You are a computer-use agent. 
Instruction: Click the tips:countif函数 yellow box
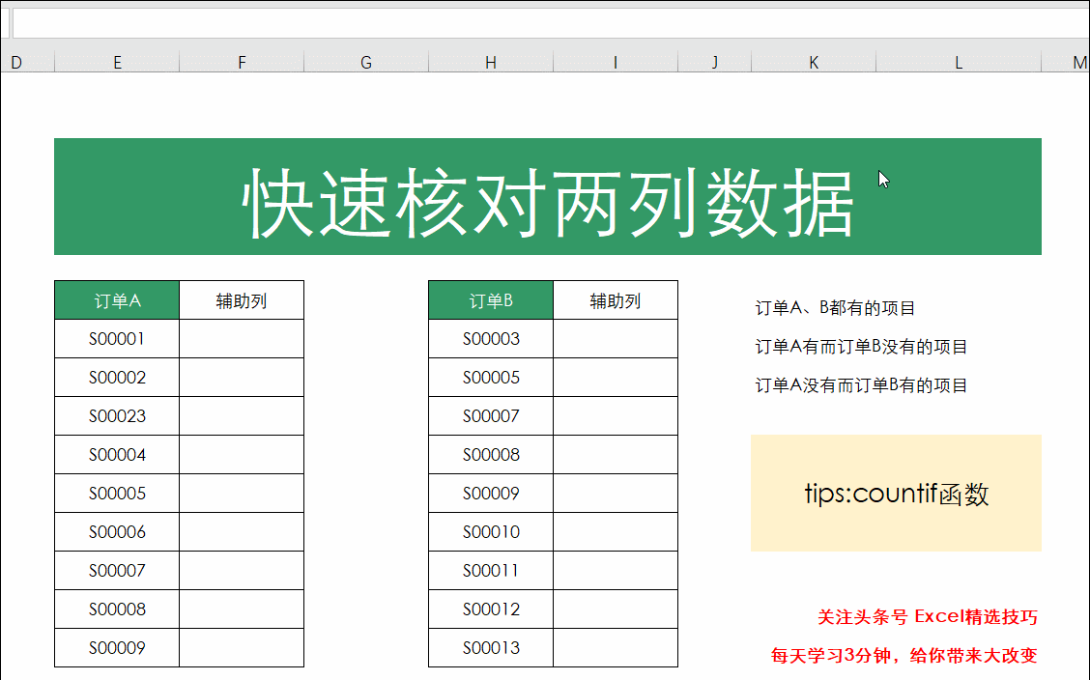click(x=896, y=494)
